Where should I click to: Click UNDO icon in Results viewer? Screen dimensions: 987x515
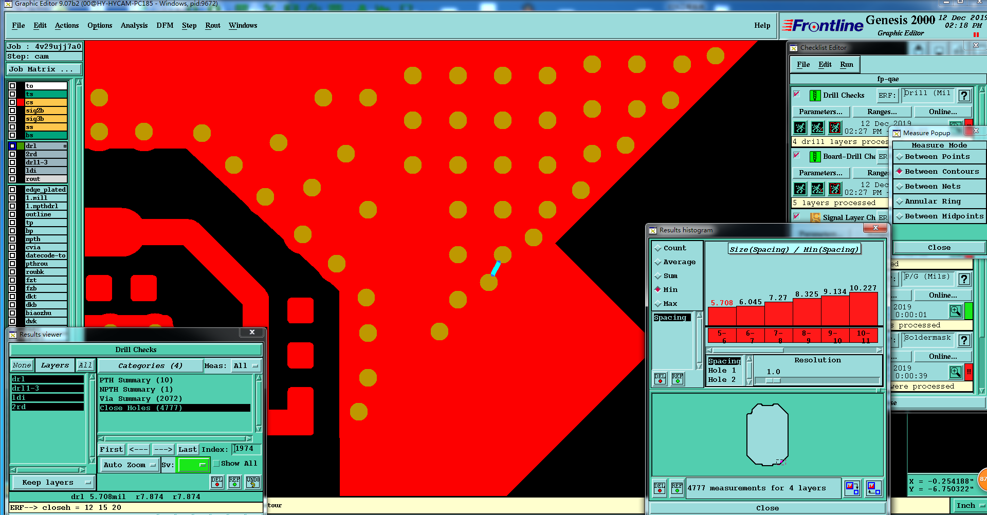[x=253, y=482]
